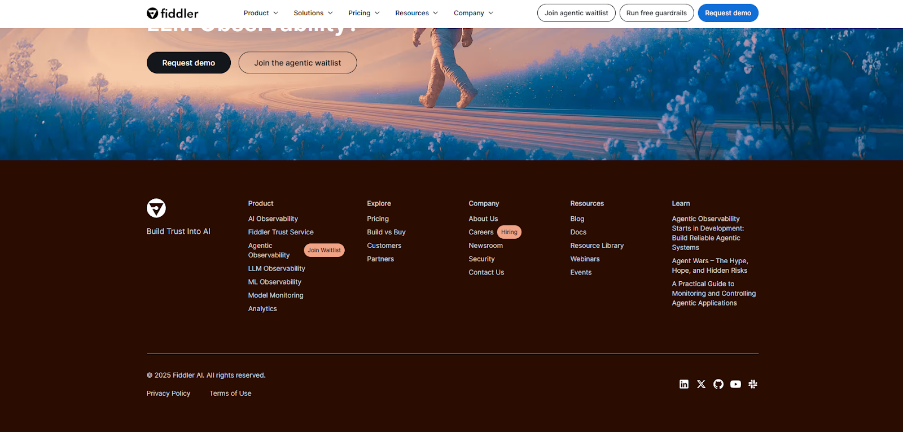Open About Us footer link
This screenshot has height=432, width=903.
(x=483, y=219)
